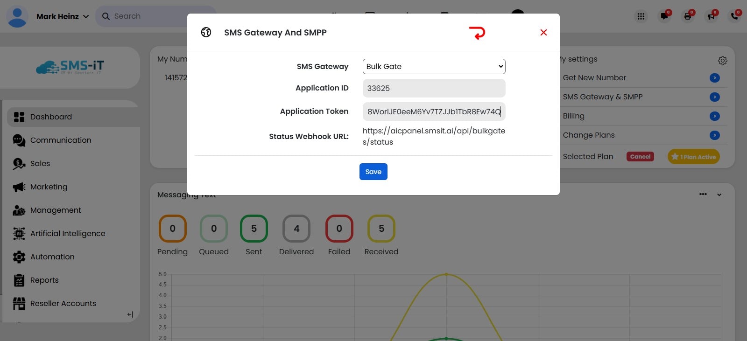Screen dimensions: 747x341
Task: Open the Messaging Text three-dot menu
Action: 703,194
